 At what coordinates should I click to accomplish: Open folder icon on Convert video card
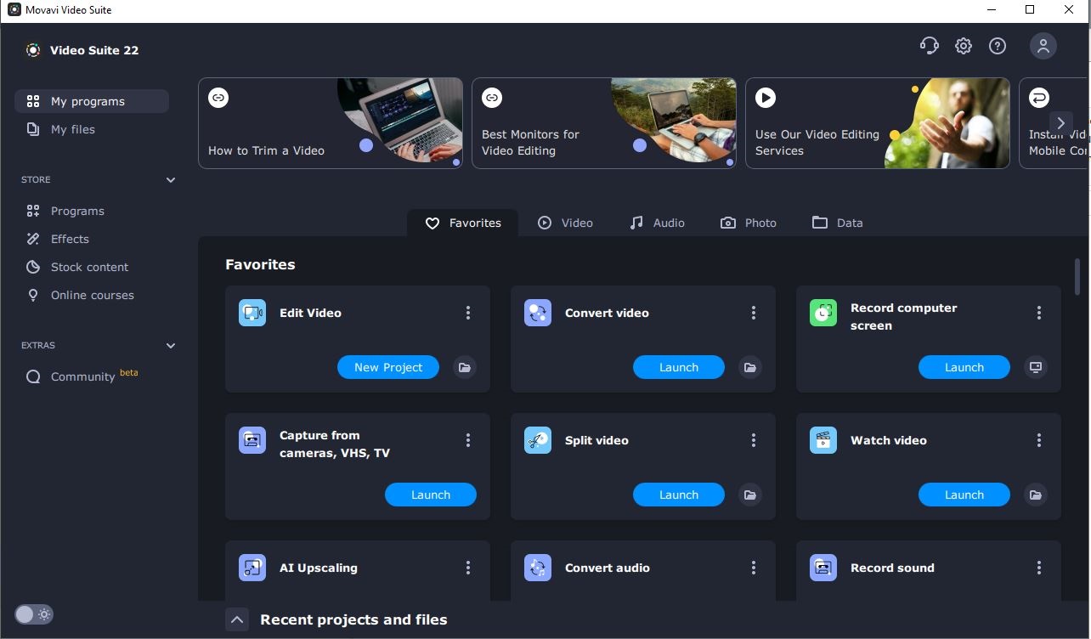pyautogui.click(x=750, y=367)
